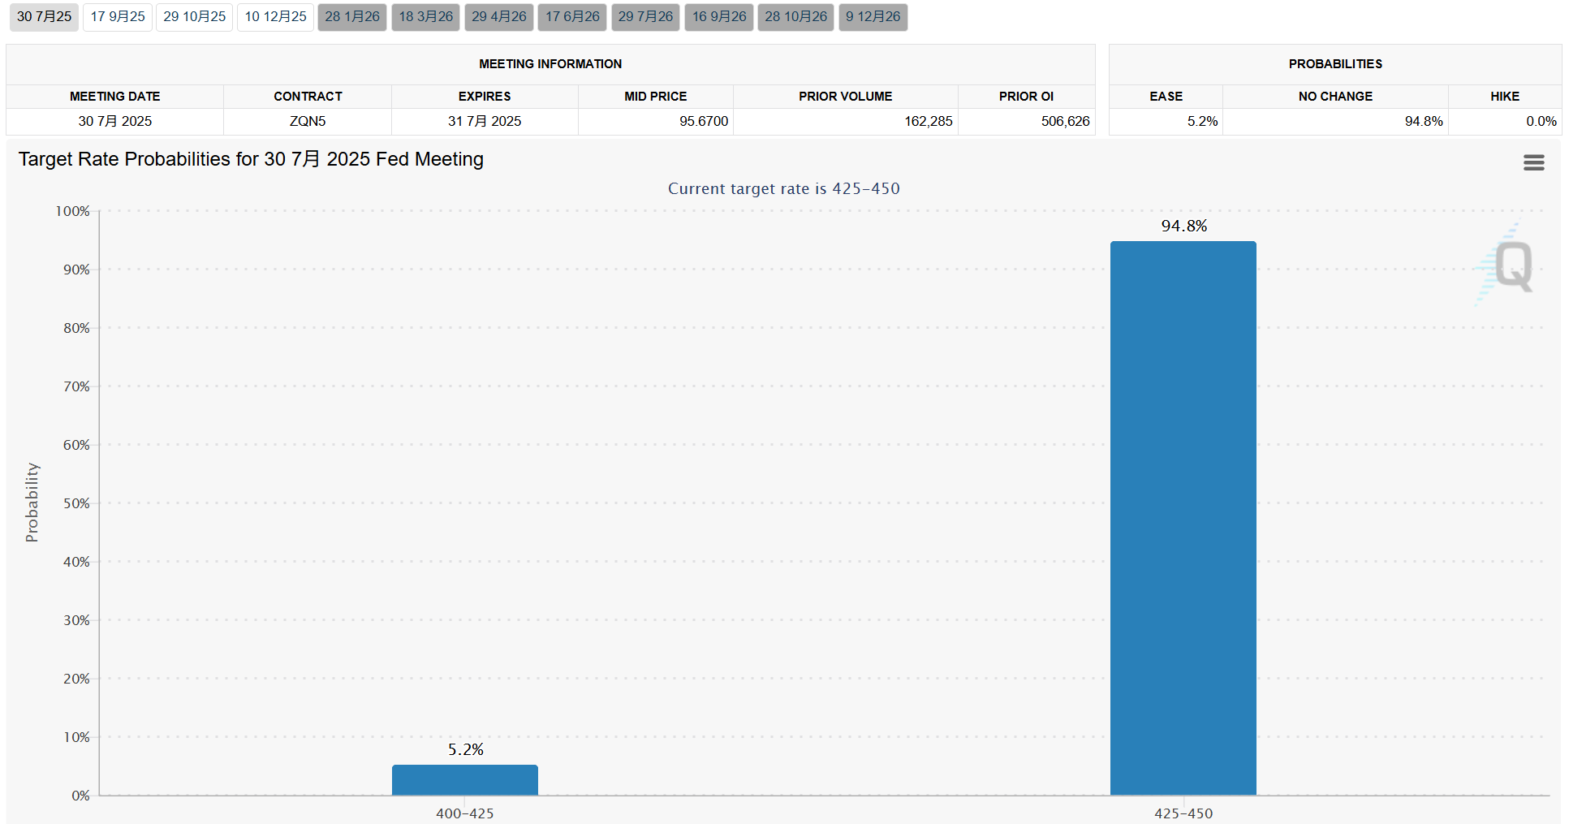Open the 9 12月26 meeting tab

pyautogui.click(x=873, y=17)
